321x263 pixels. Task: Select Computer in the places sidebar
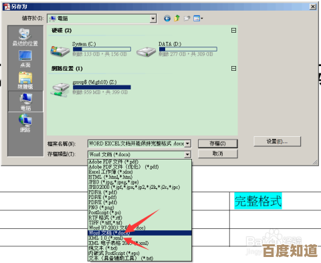point(25,101)
